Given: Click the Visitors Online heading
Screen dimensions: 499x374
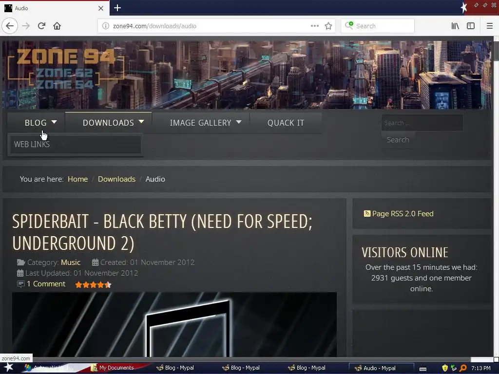Looking at the screenshot, I should (405, 253).
